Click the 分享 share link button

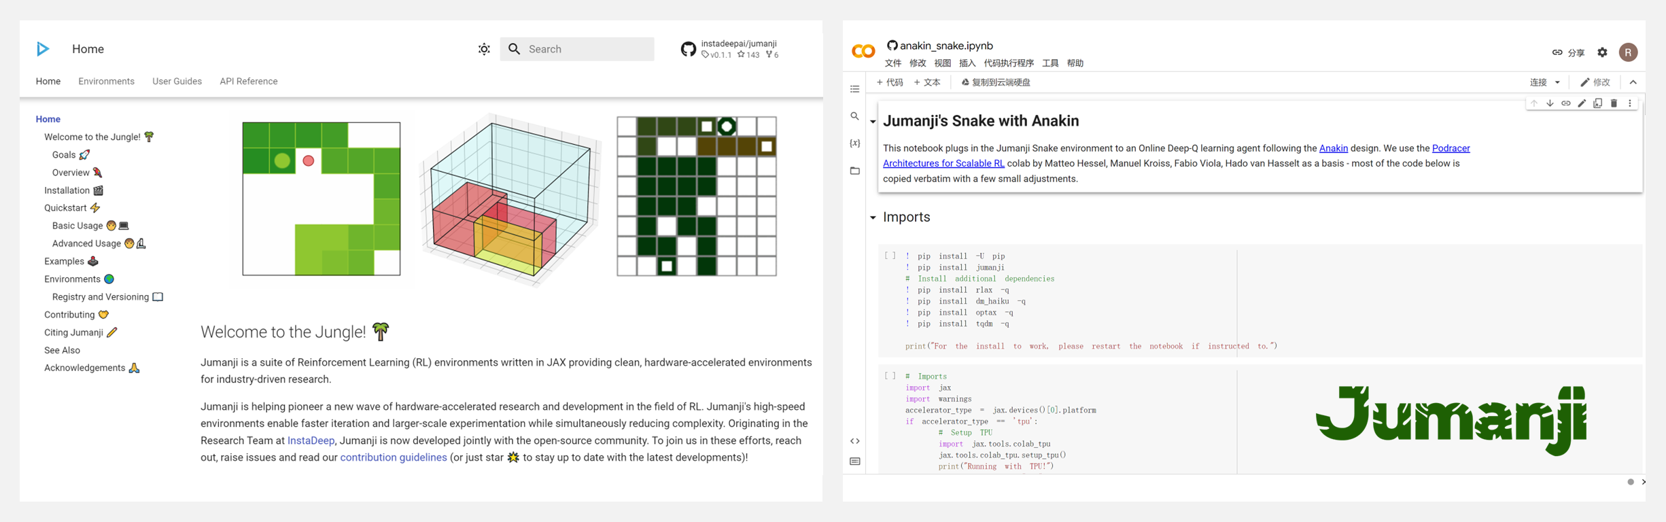click(x=1568, y=52)
